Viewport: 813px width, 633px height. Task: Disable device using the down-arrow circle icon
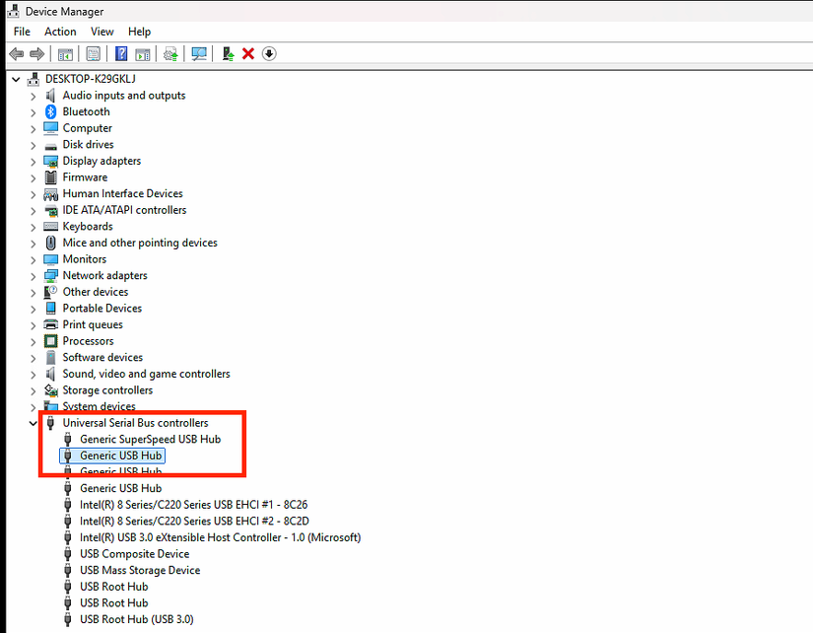point(269,53)
